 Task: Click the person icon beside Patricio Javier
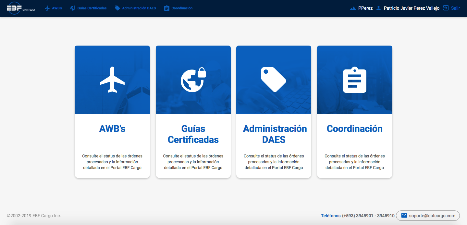tap(378, 8)
